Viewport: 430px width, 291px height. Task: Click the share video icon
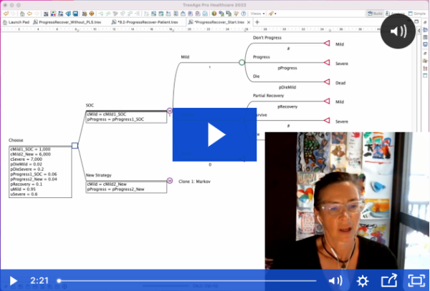388,280
